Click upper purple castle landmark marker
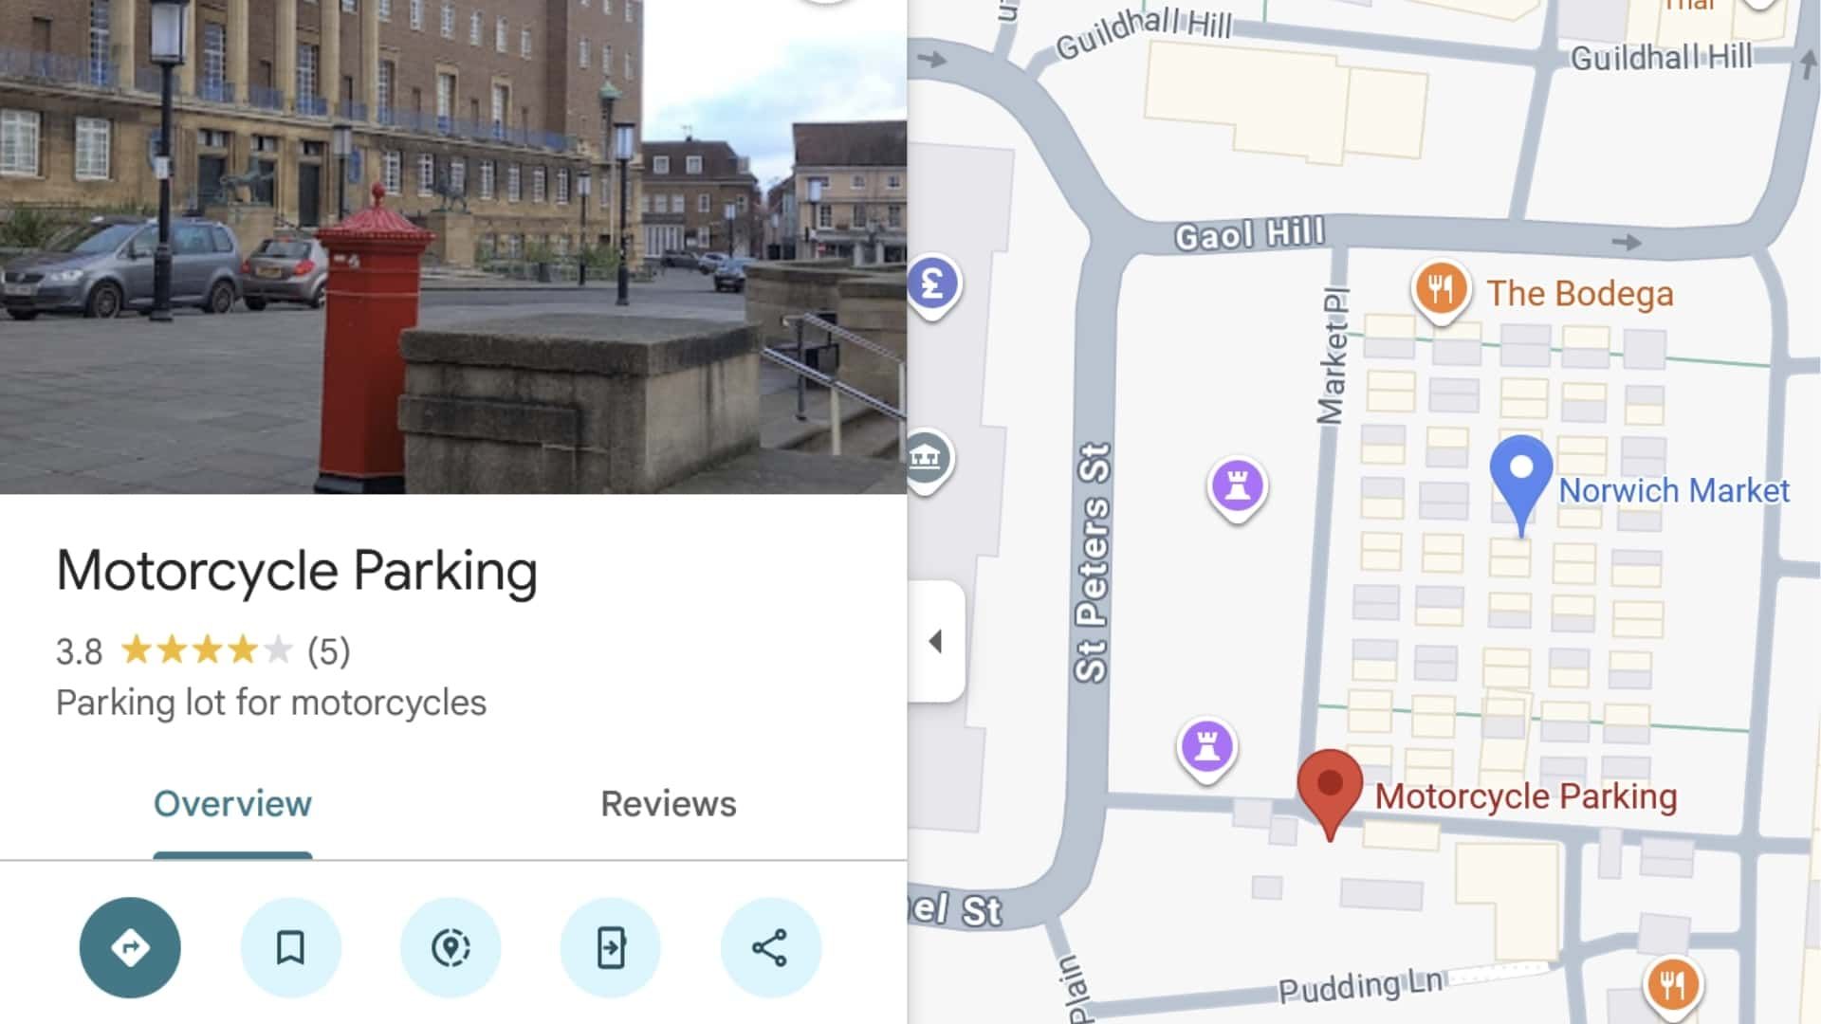1821x1024 pixels. coord(1238,486)
